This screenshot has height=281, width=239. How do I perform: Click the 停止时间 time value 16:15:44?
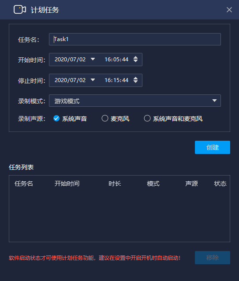point(116,80)
